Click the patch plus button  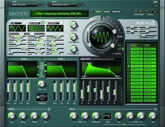pos(83,5)
